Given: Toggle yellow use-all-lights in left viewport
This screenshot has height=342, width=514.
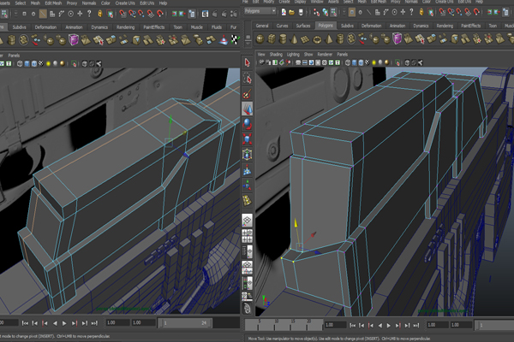Looking at the screenshot, I should (x=48, y=63).
